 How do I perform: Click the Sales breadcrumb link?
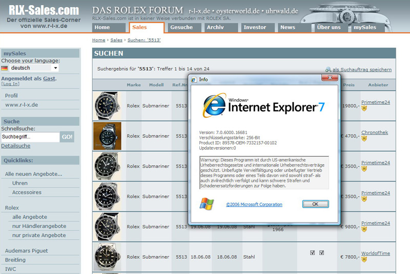[x=116, y=40]
